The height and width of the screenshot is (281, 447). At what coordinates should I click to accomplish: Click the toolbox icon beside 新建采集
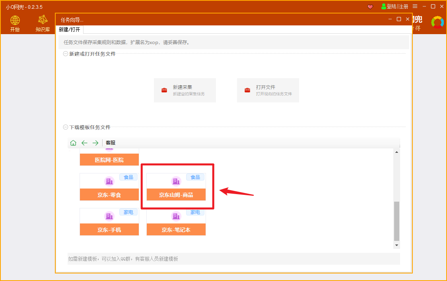click(164, 90)
